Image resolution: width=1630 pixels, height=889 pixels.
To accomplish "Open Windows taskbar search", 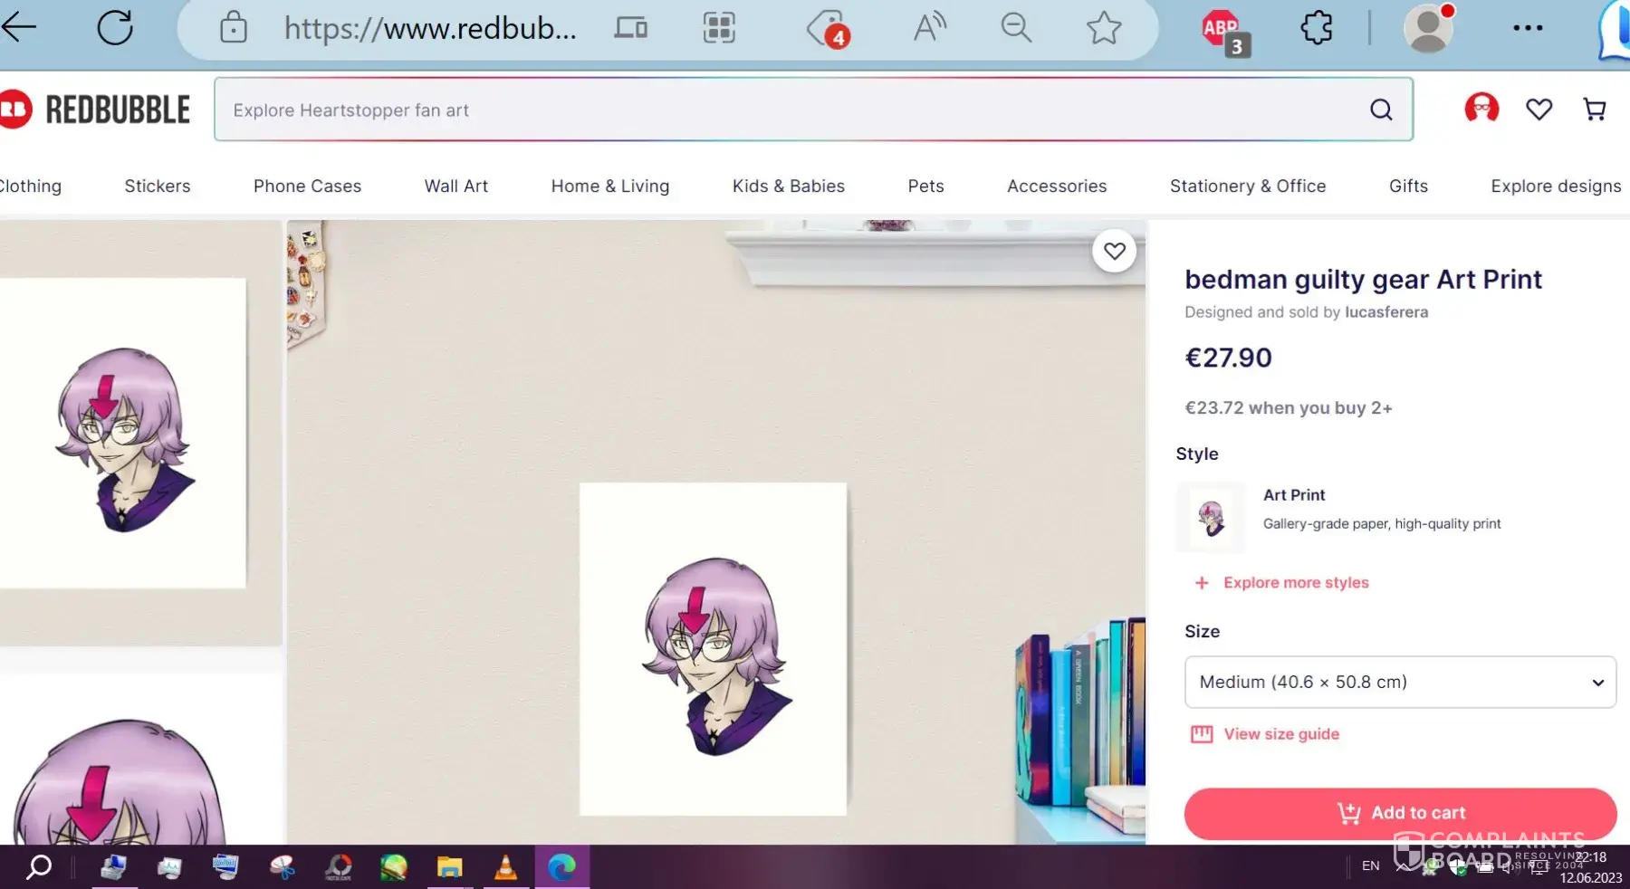I will click(x=38, y=867).
